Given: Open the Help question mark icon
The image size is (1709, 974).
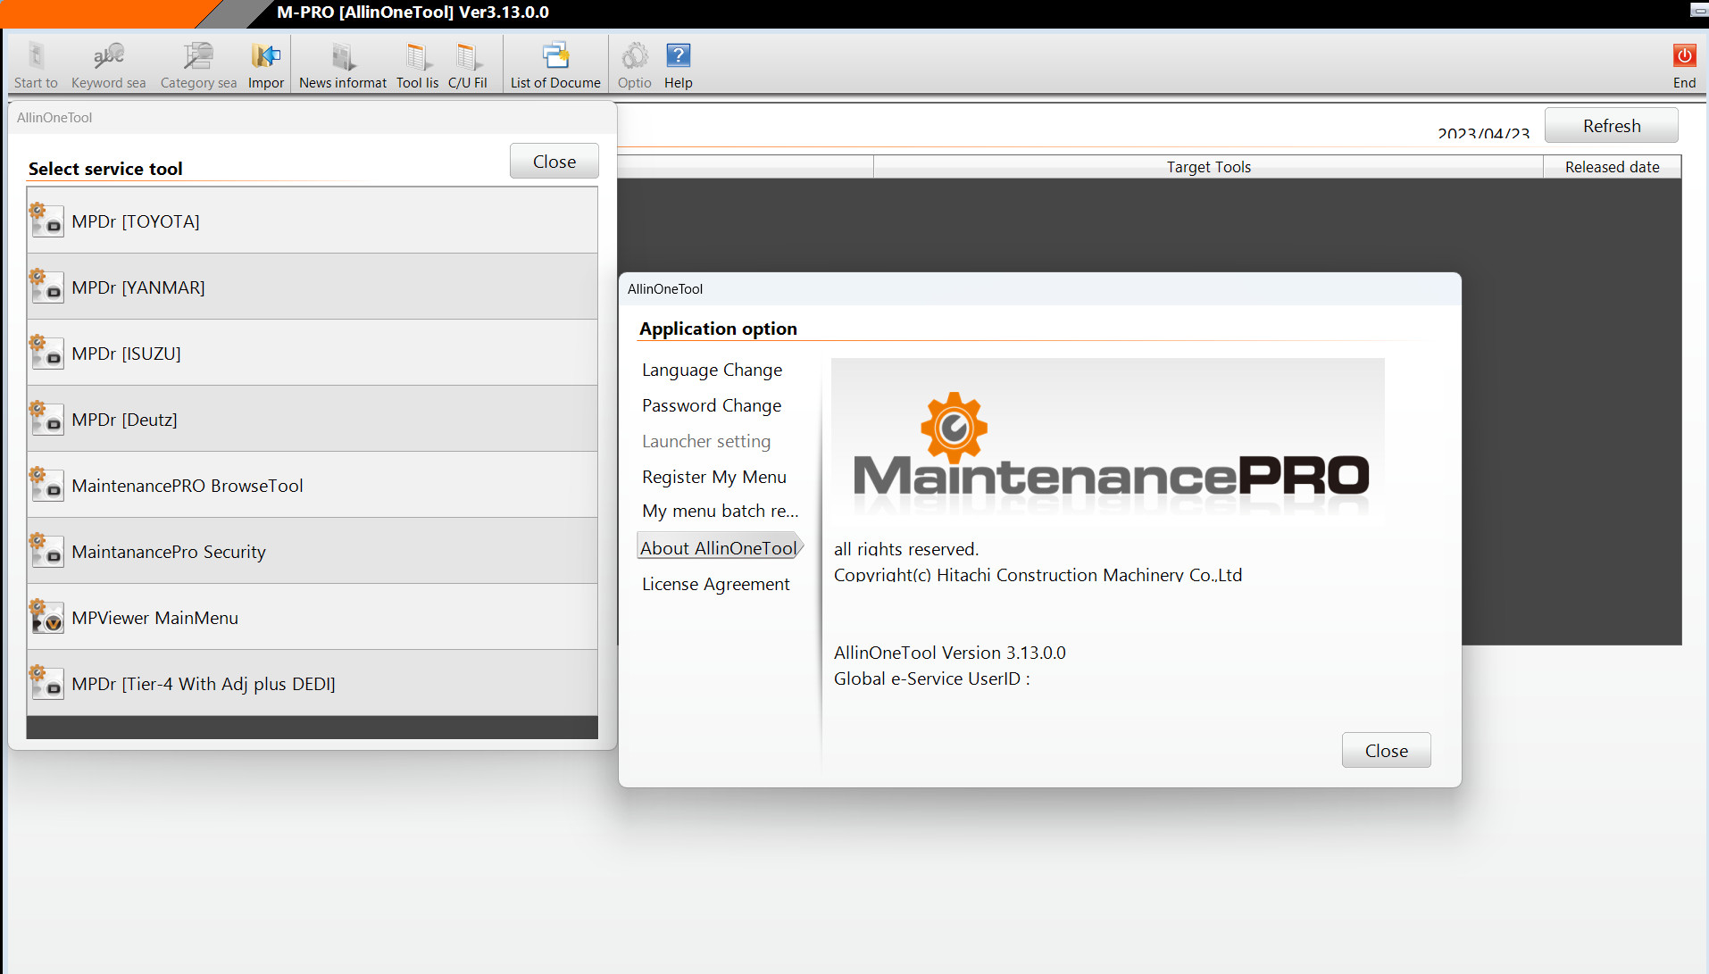Looking at the screenshot, I should point(679,55).
